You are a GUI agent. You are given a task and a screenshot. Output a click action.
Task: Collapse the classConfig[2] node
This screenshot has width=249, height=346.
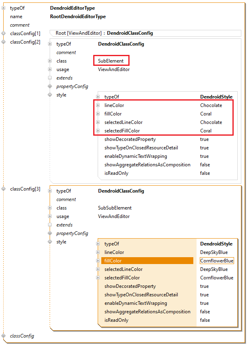click(x=4, y=42)
